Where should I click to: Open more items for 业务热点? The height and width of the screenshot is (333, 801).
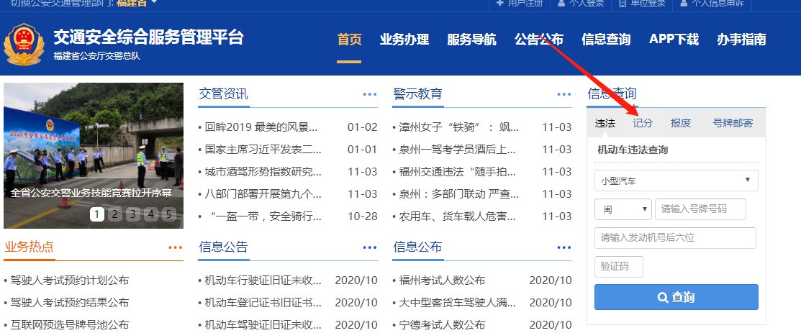click(x=175, y=247)
